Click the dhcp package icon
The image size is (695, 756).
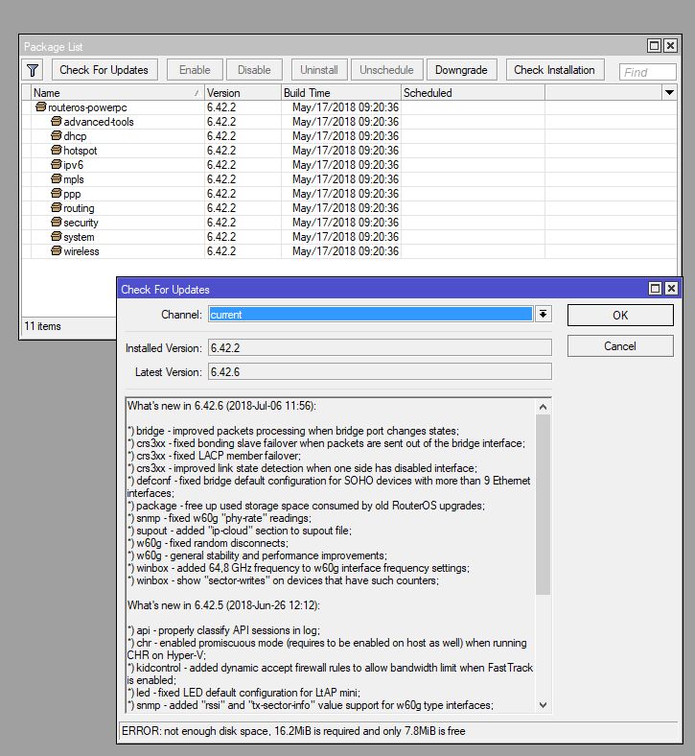pos(57,135)
